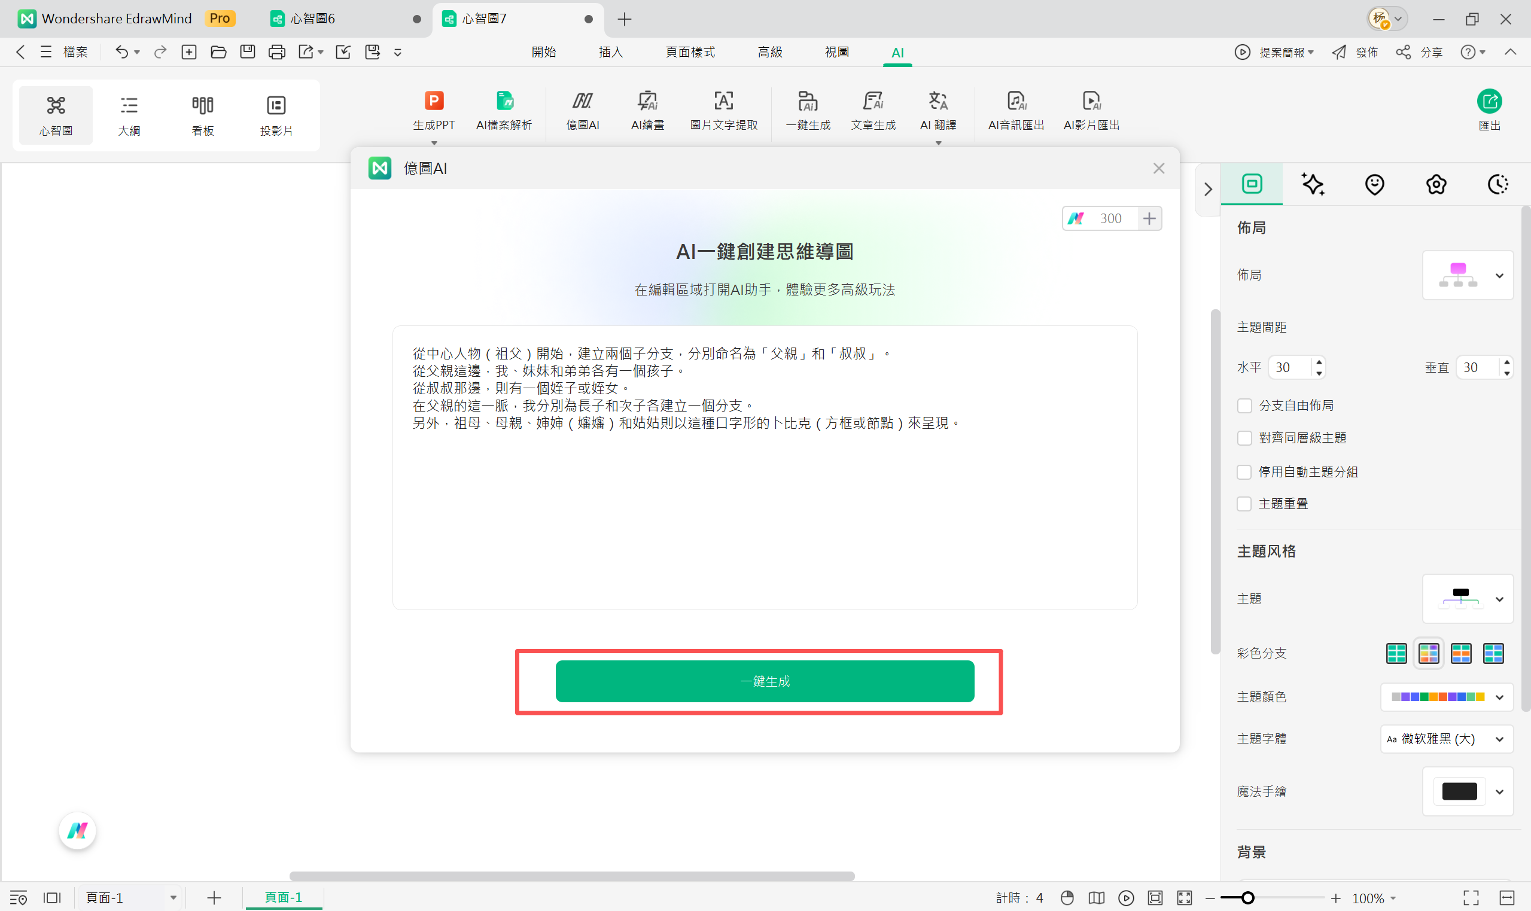
Task: Click the 一鍵生成 generate button
Action: pyautogui.click(x=764, y=680)
